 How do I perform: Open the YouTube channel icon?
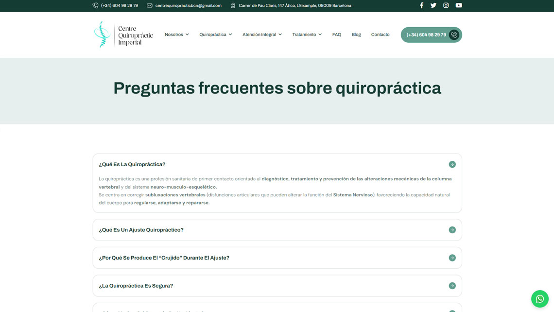pos(459,5)
